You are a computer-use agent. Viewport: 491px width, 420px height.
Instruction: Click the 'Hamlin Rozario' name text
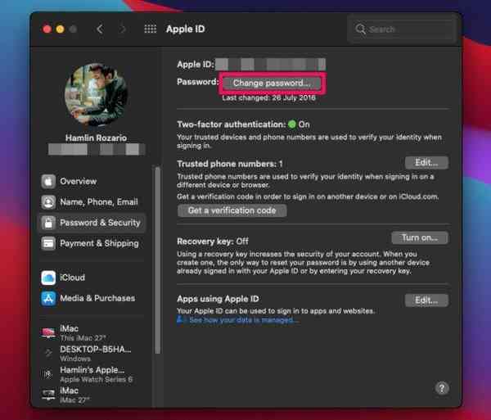tap(96, 138)
